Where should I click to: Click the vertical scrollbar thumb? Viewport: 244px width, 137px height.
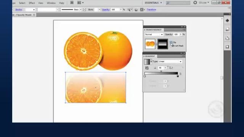click(222, 78)
